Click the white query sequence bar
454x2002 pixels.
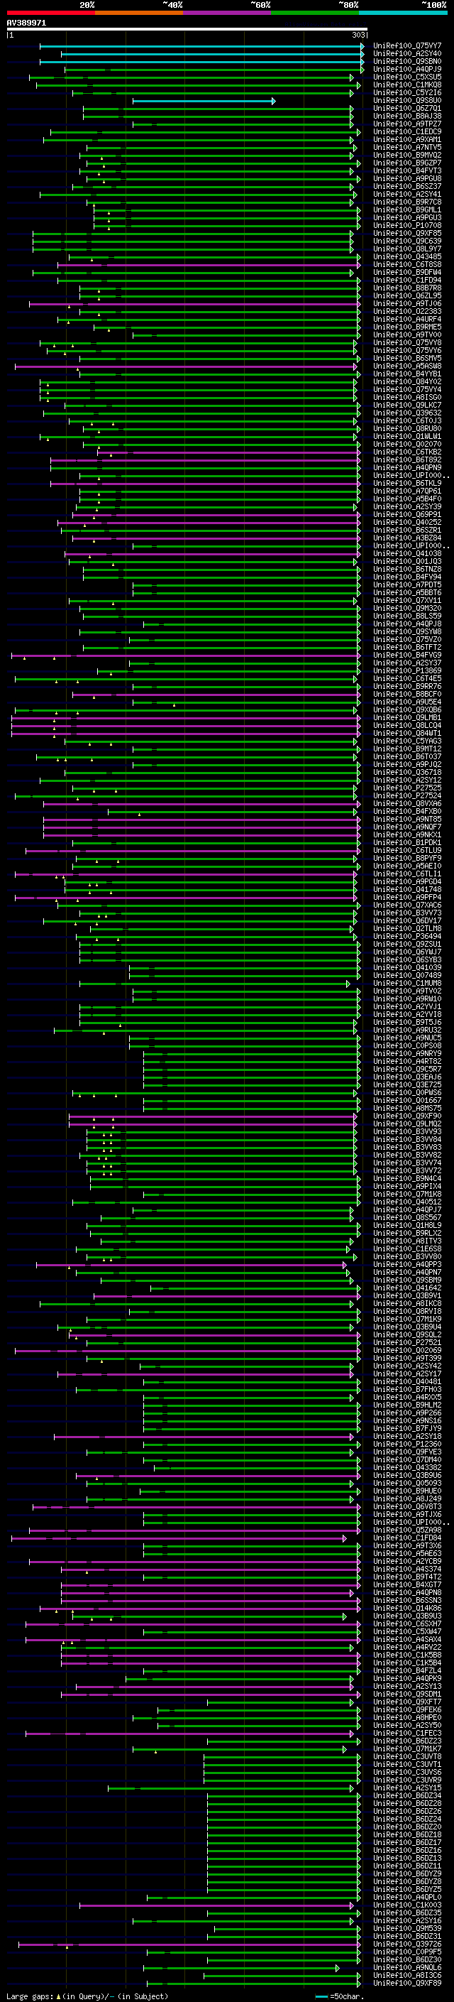coord(187,30)
